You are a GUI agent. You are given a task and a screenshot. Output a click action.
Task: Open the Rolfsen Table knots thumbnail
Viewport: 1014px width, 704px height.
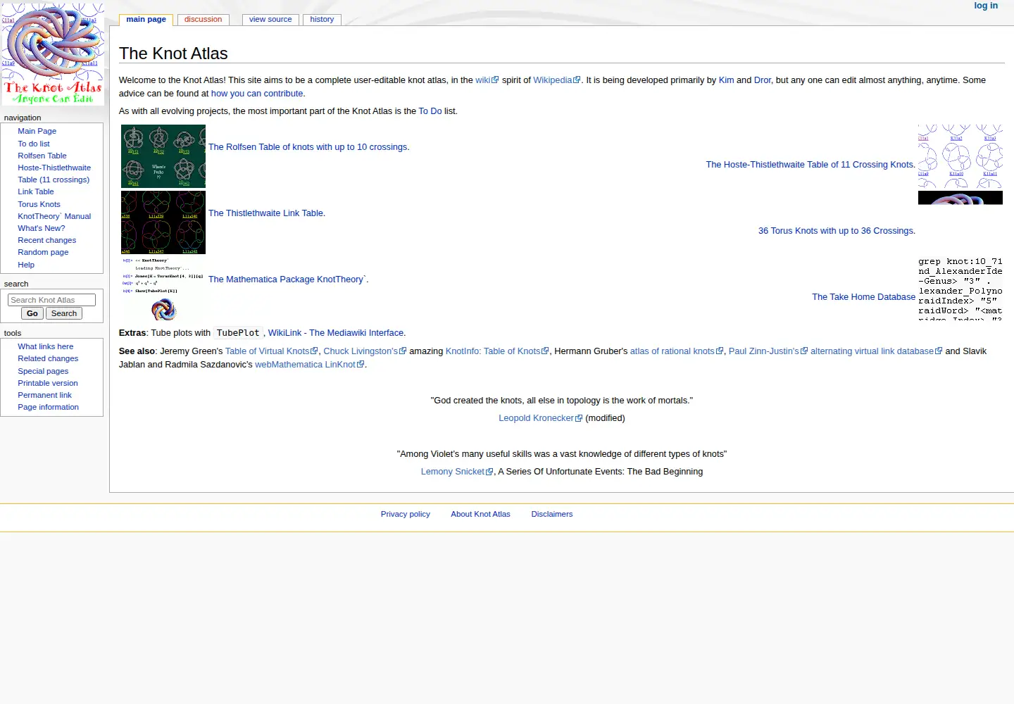pyautogui.click(x=163, y=156)
